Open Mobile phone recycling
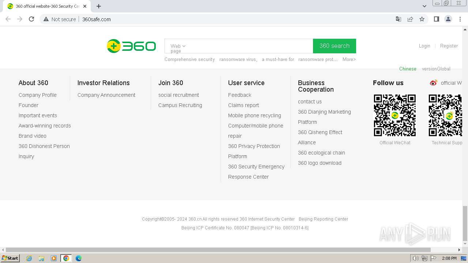 (254, 115)
